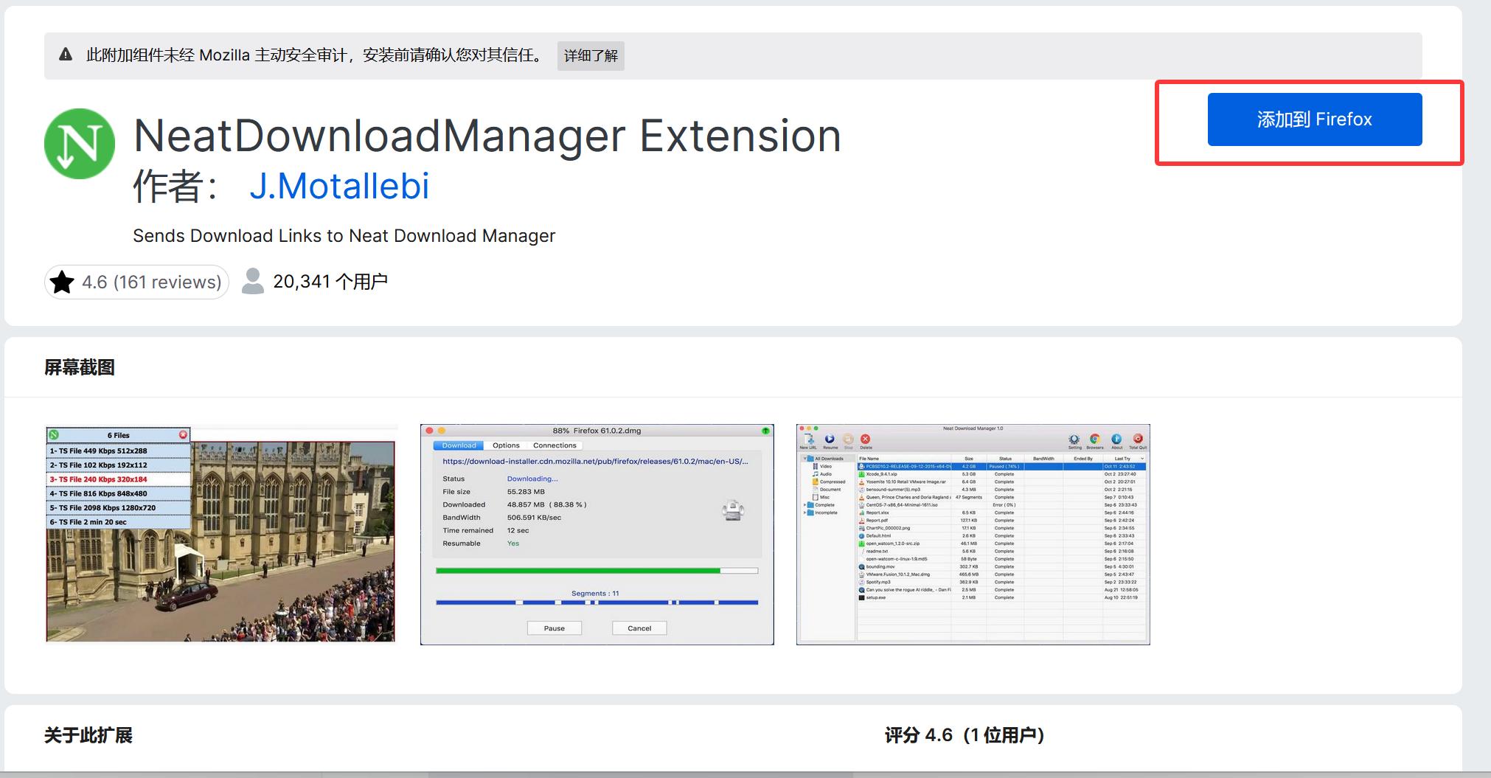Image resolution: width=1491 pixels, height=778 pixels.
Task: Click the 评分 4.6 (1 位用户) heading
Action: click(x=965, y=735)
